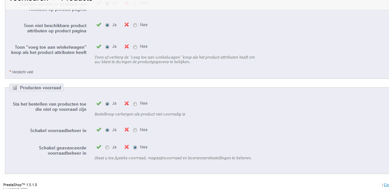Image resolution: width=389 pixels, height=189 pixels.
Task: Open the partially visible link at bottom right
Action: point(386,185)
